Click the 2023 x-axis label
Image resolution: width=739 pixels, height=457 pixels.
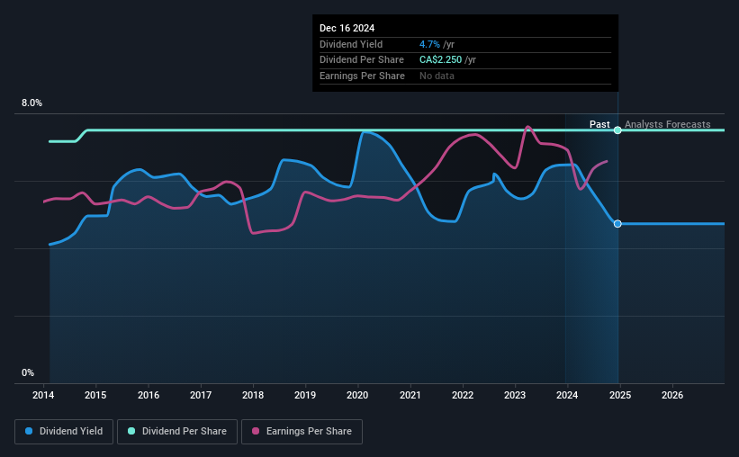[x=515, y=395]
